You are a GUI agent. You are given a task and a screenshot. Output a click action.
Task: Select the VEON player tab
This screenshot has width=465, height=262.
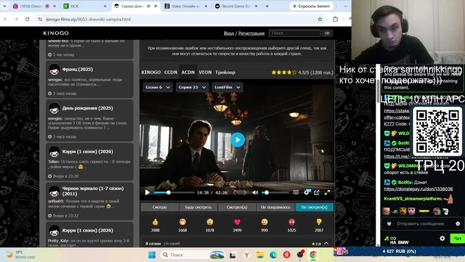tap(205, 72)
